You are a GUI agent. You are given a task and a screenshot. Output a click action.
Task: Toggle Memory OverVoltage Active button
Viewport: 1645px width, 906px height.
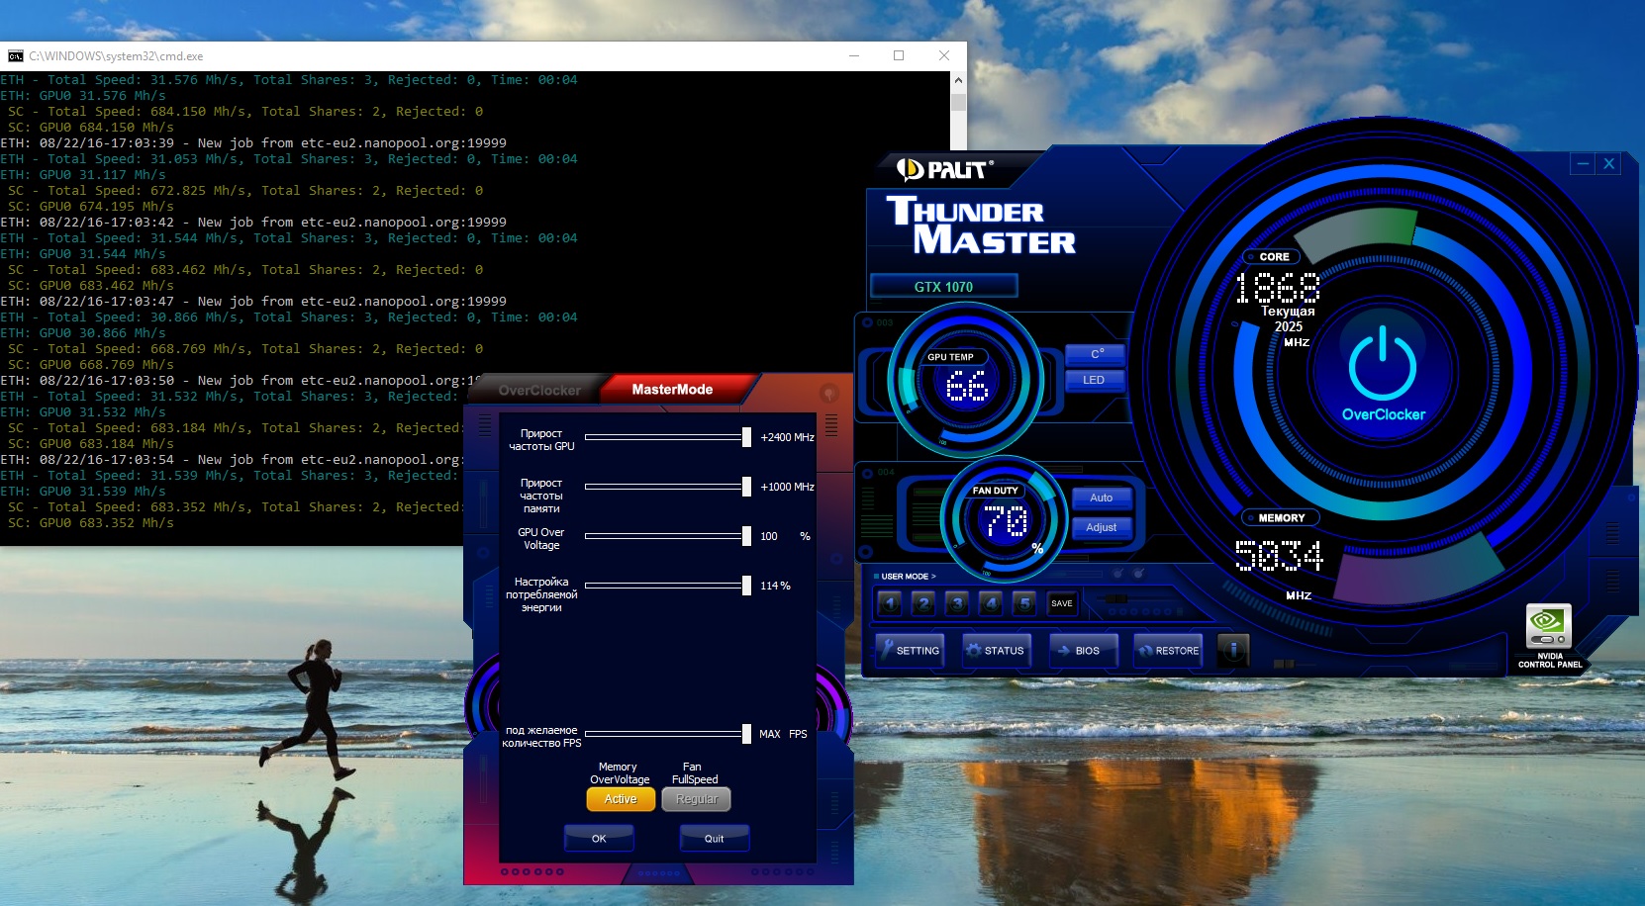(621, 799)
